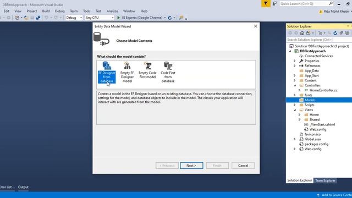Expand the Content folder
Viewport: 352px width, 198px height.
pos(295,80)
